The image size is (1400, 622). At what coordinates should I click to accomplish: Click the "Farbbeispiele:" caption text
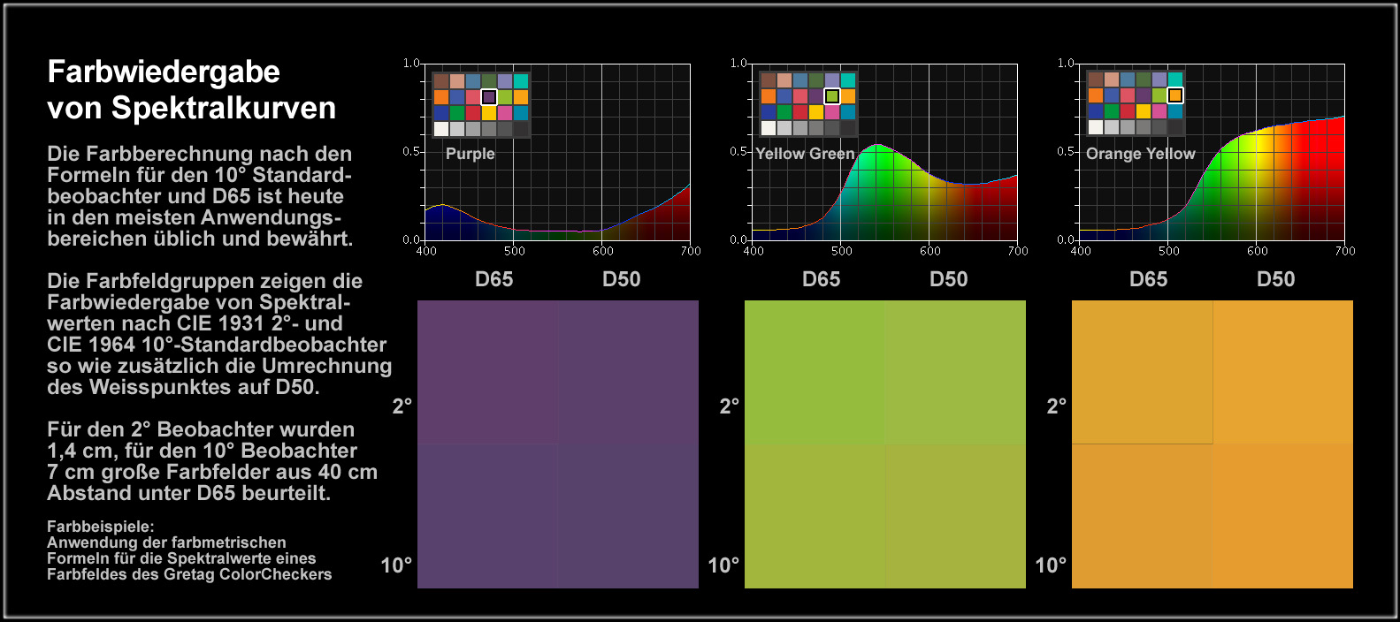tap(100, 527)
